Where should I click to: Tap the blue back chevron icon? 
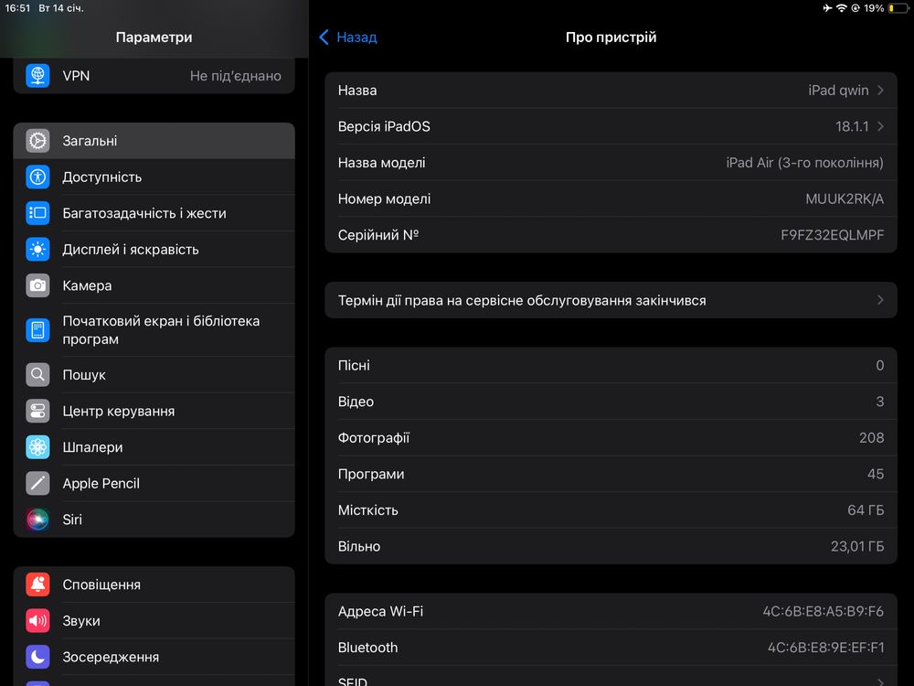tap(324, 37)
